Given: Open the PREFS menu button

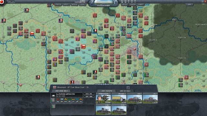Looking at the screenshot, I should [x=58, y=5].
